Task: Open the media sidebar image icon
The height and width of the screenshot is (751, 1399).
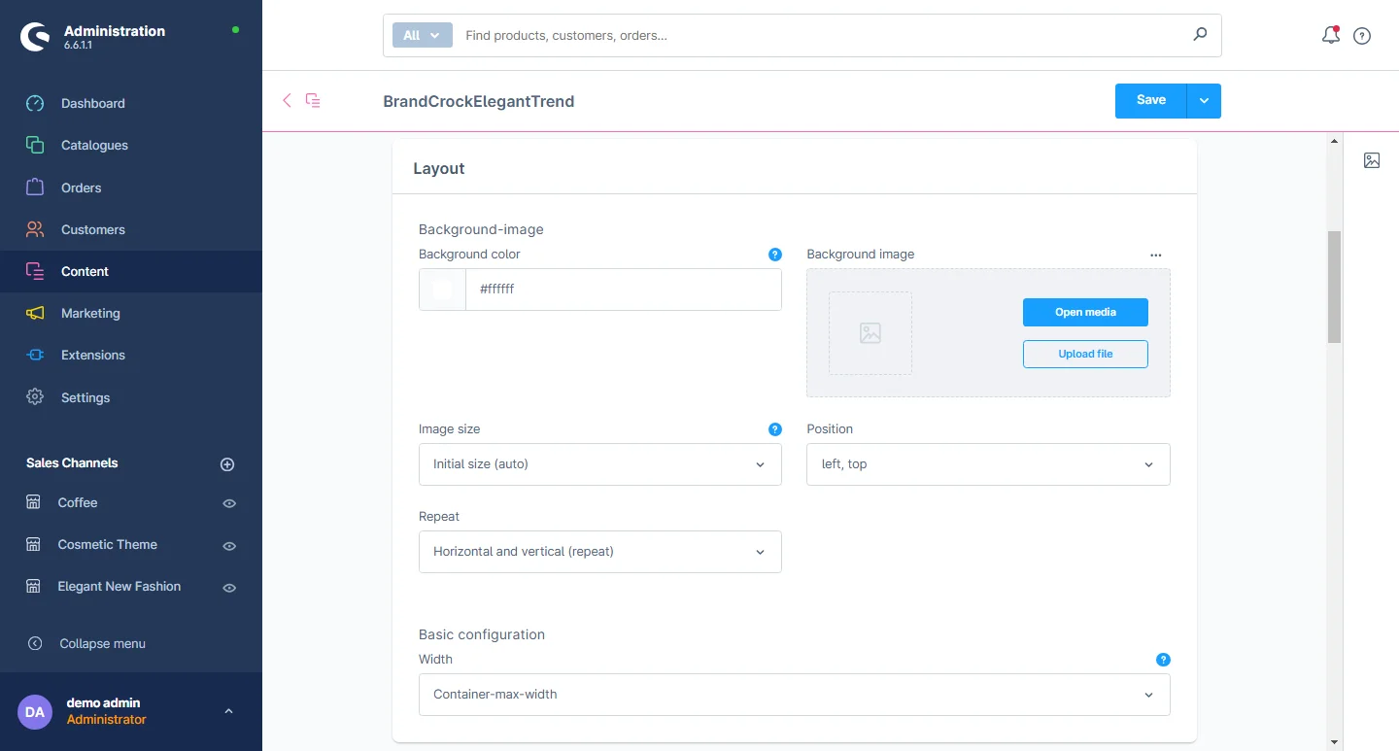Action: (x=1371, y=160)
